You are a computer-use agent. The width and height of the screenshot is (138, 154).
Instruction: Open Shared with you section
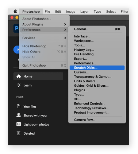tap(35, 116)
